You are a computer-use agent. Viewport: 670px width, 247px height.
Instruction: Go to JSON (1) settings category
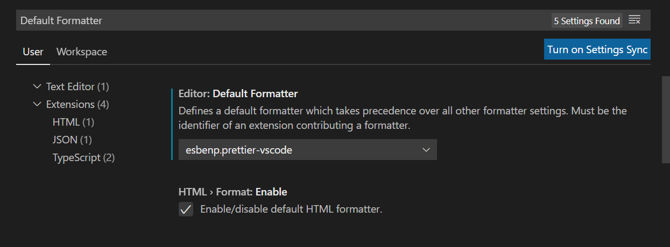click(x=72, y=140)
